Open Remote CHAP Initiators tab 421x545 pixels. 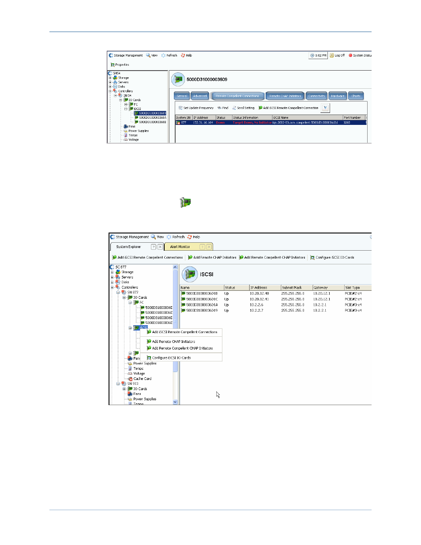click(x=285, y=96)
